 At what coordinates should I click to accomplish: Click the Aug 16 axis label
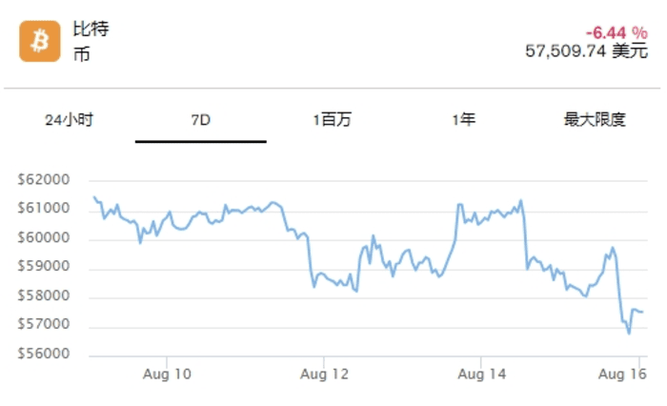622,375
